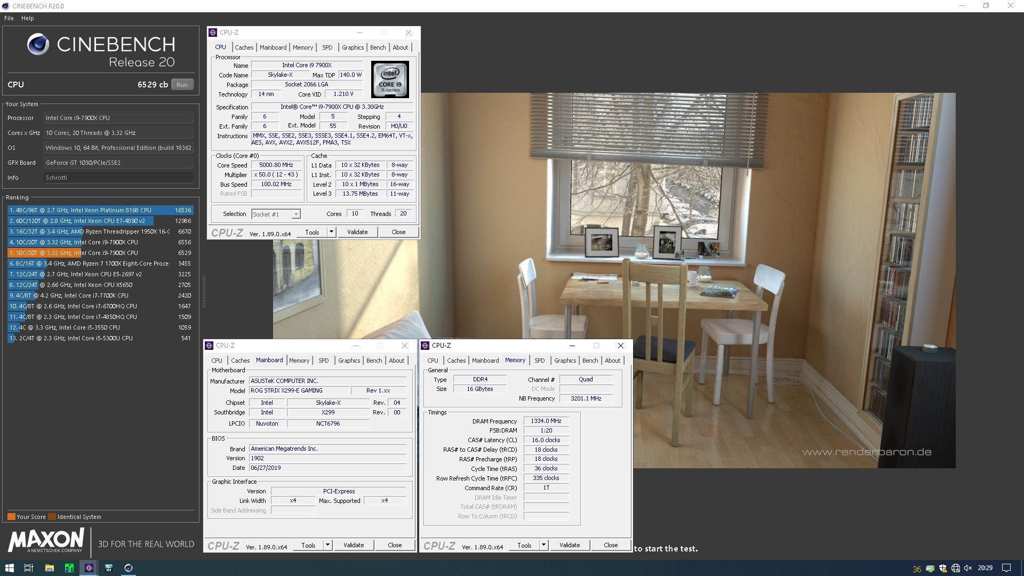
Task: Click Close button in top CPU-Z window
Action: 398,232
